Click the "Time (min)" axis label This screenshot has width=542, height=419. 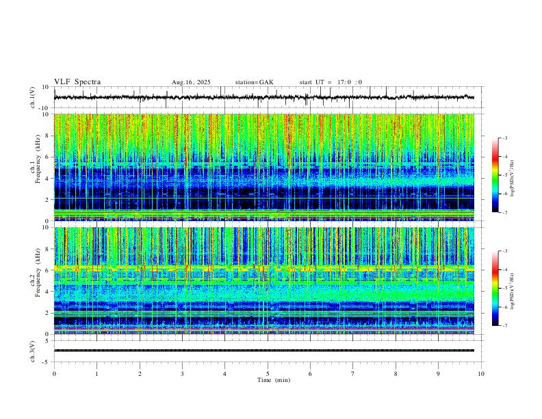(274, 380)
